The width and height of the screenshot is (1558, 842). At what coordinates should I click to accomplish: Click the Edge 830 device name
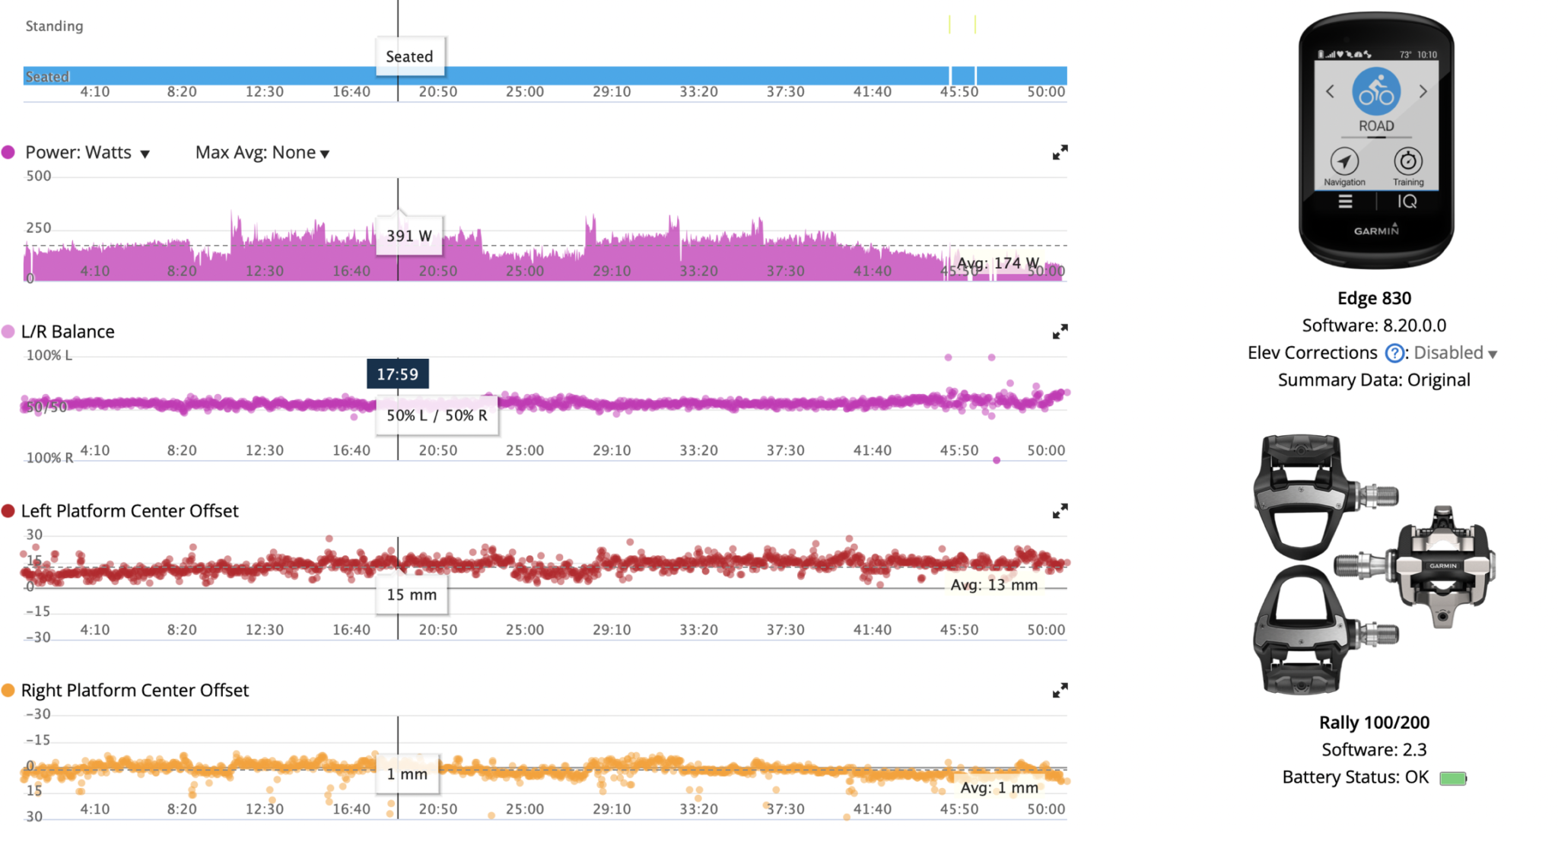pos(1374,298)
